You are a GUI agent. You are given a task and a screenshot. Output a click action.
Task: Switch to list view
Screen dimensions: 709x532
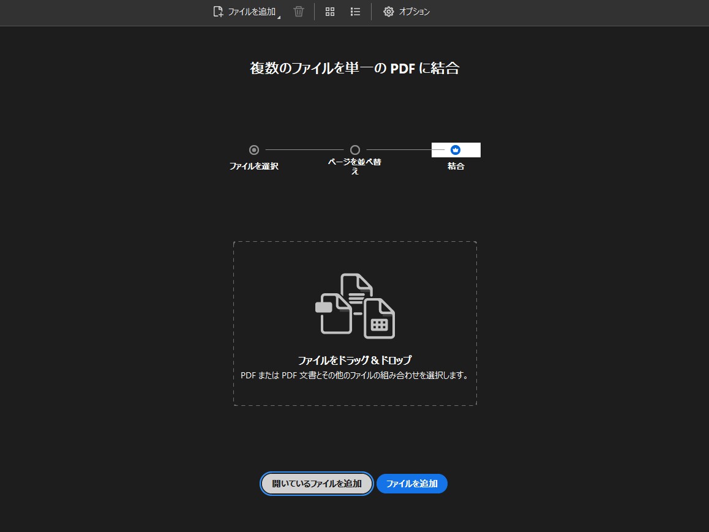pyautogui.click(x=355, y=12)
